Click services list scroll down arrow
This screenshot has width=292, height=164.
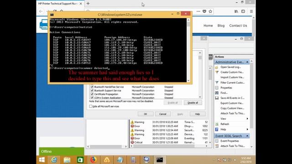(x=200, y=97)
